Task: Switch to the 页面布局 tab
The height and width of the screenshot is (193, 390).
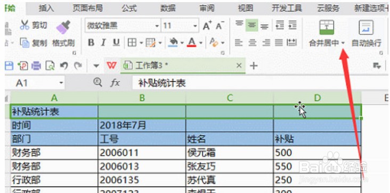Action: coord(87,8)
